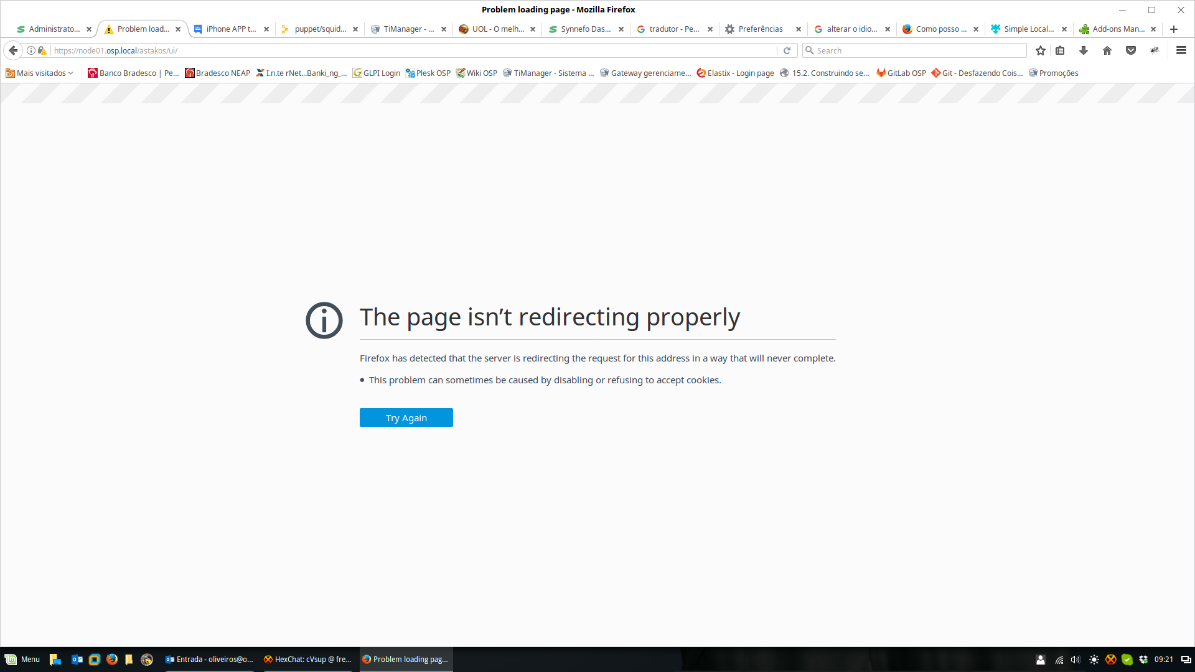Expand Mais visitados bookmarks dropdown
1195x672 pixels.
(x=39, y=73)
